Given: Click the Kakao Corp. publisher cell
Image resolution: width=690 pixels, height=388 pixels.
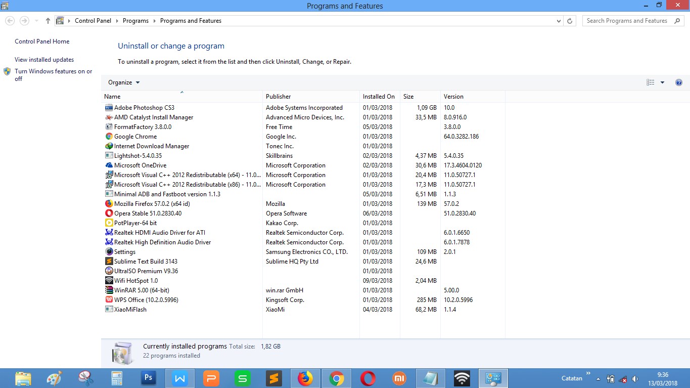Looking at the screenshot, I should pos(282,223).
